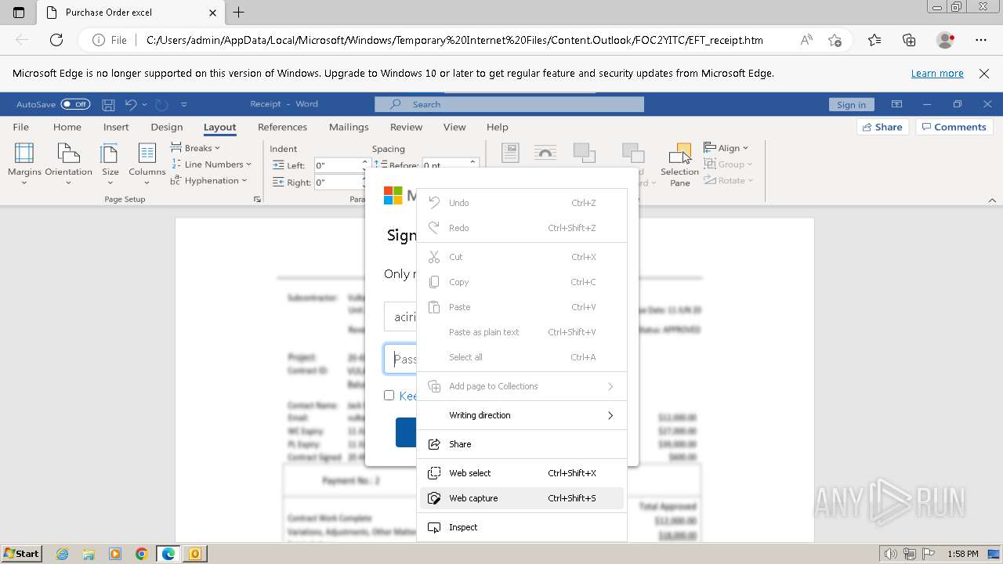Open Edge tab actions menu icon
This screenshot has height=564, width=1003.
tap(19, 13)
